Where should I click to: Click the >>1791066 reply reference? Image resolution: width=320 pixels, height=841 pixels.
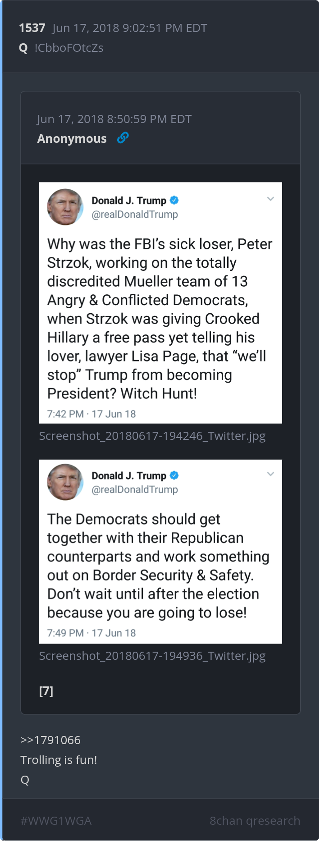tap(50, 740)
